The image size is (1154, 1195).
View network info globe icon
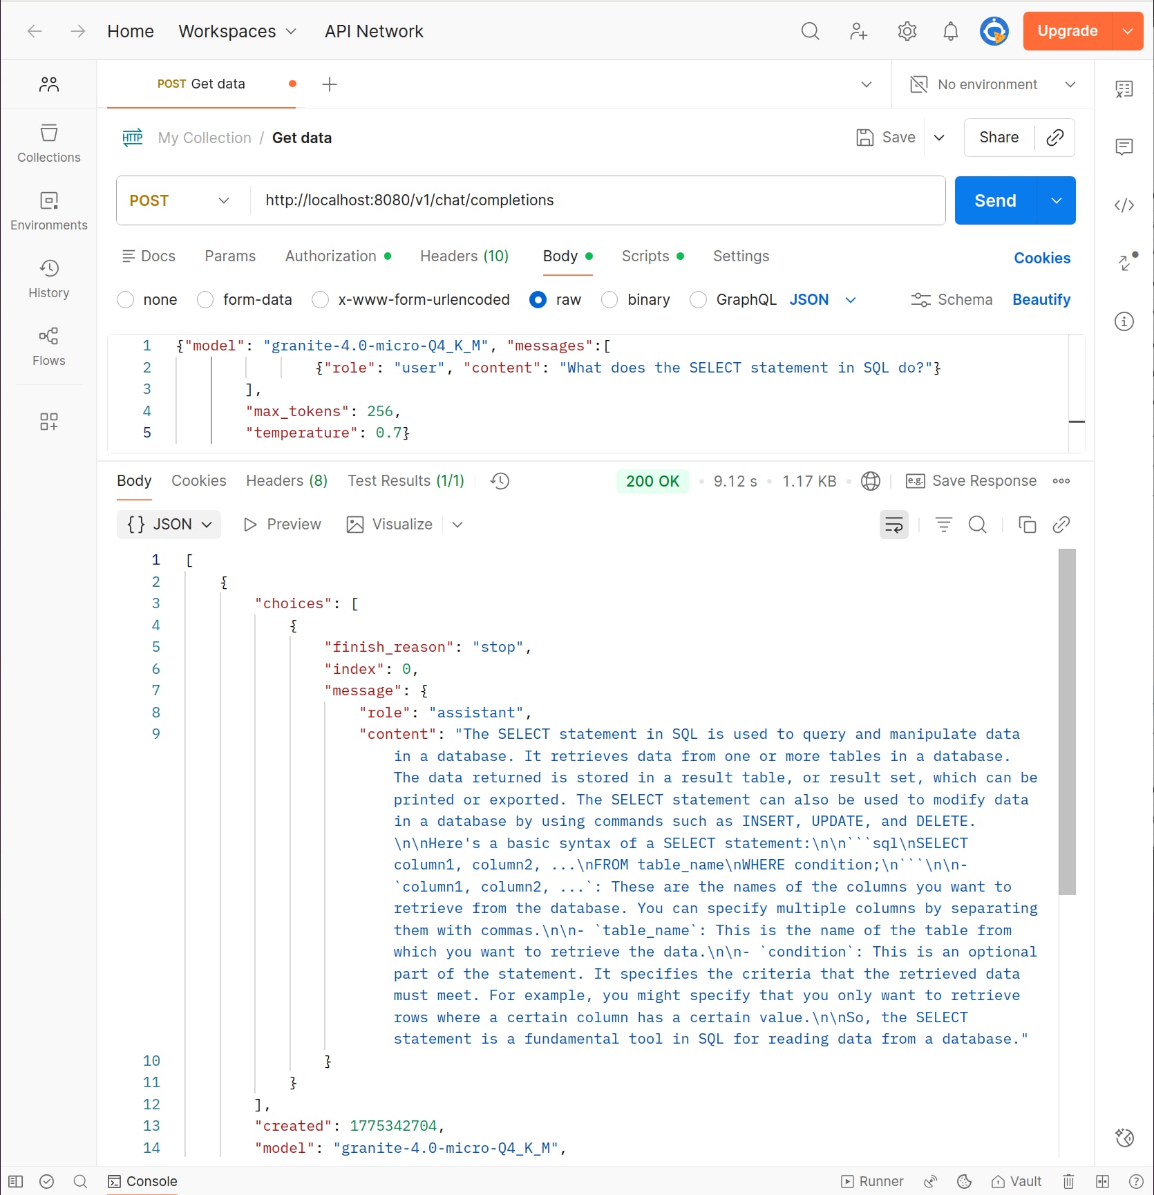point(871,481)
